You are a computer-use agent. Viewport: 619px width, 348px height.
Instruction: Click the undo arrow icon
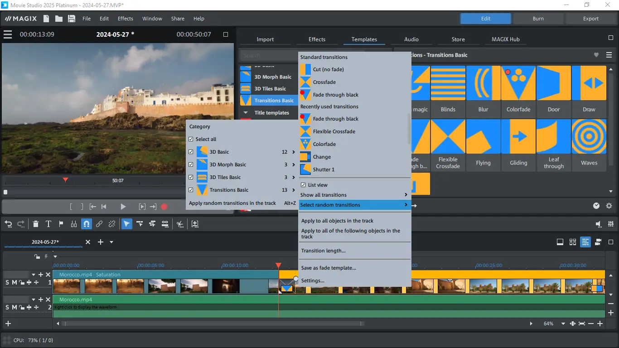(8, 224)
